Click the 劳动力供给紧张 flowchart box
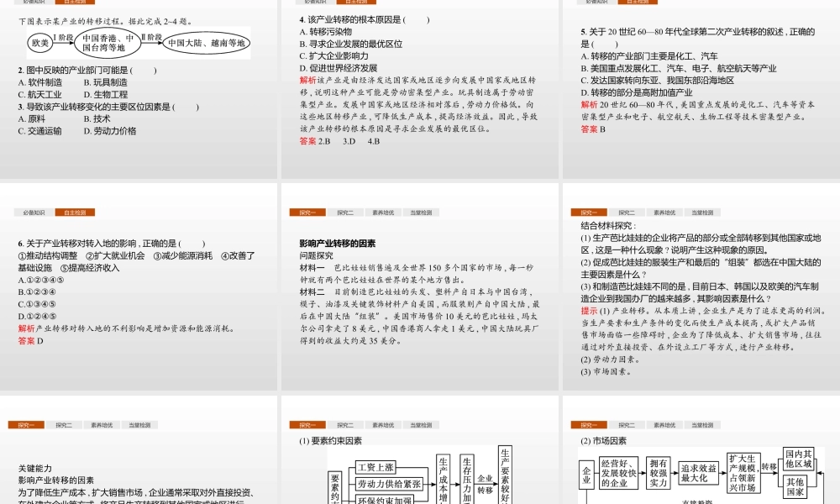840x504 pixels. (x=391, y=484)
